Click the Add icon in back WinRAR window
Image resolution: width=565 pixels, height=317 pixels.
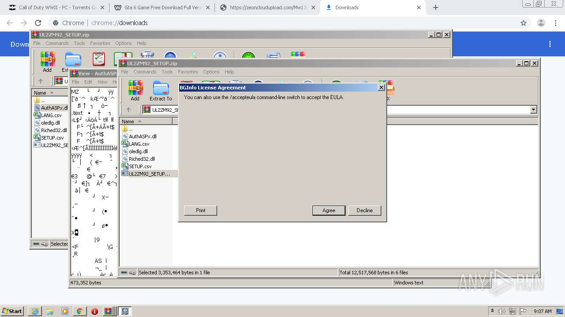click(x=47, y=62)
